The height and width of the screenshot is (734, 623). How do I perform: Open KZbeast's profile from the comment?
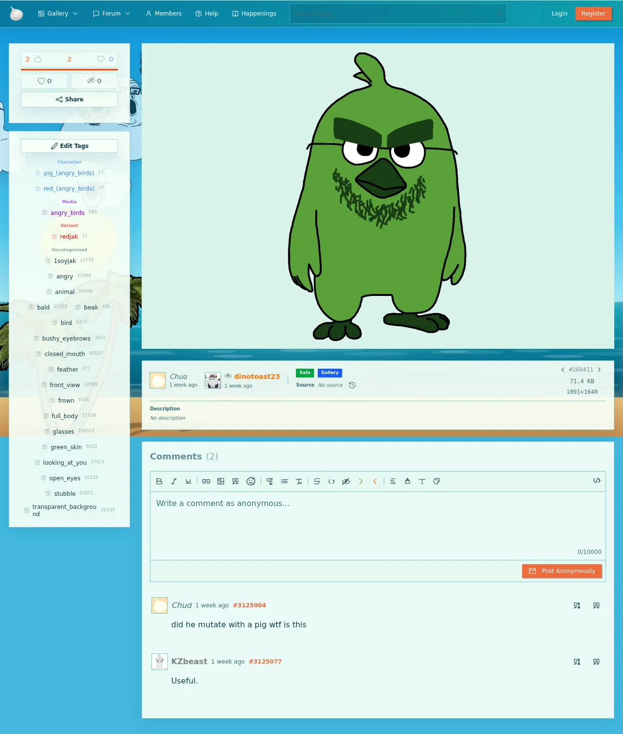189,661
